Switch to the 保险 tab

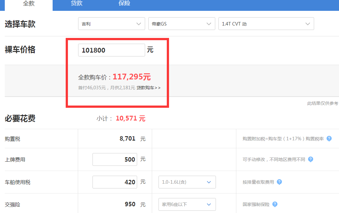pos(124,4)
